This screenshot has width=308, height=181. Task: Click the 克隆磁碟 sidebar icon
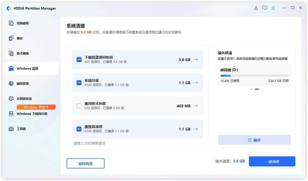11,23
